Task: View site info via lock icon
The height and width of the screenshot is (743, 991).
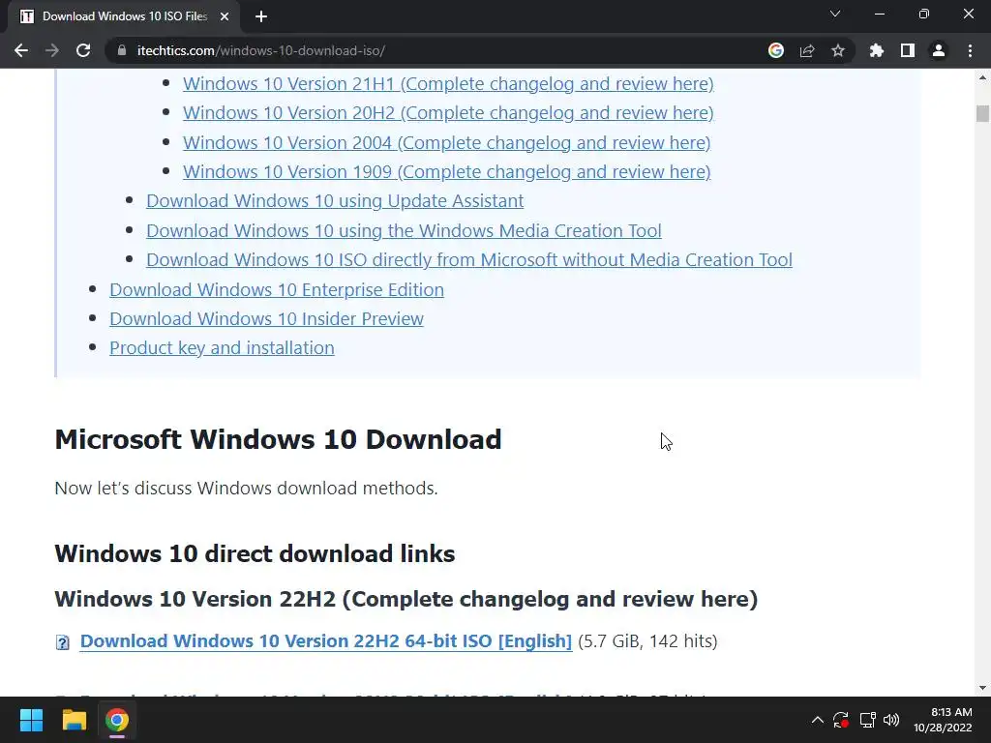Action: coord(121,50)
